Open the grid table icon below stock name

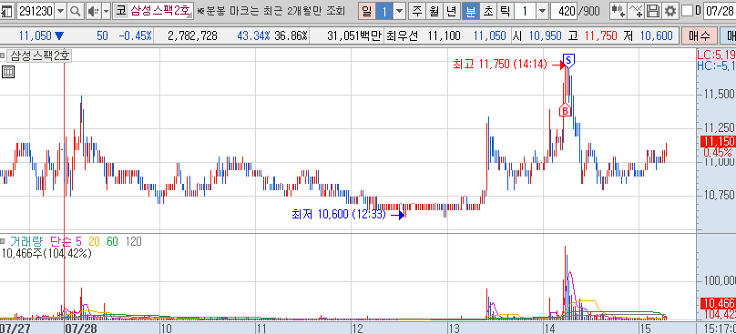pos(8,72)
